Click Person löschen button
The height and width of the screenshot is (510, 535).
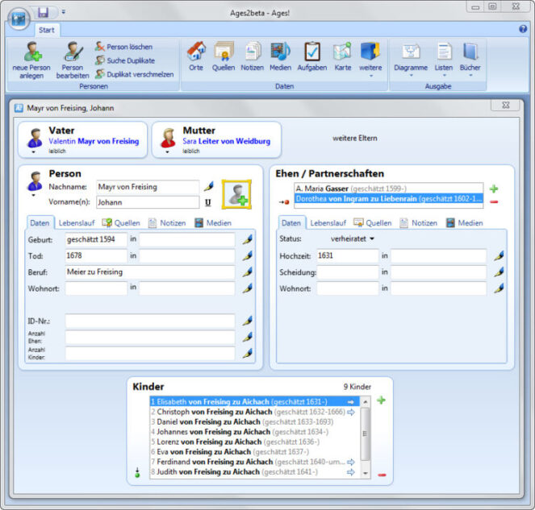pos(123,47)
